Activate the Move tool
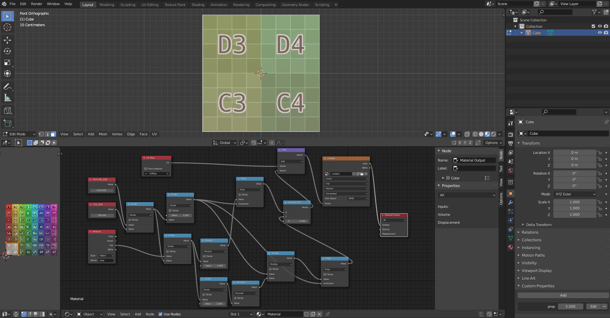The width and height of the screenshot is (610, 318). point(7,40)
